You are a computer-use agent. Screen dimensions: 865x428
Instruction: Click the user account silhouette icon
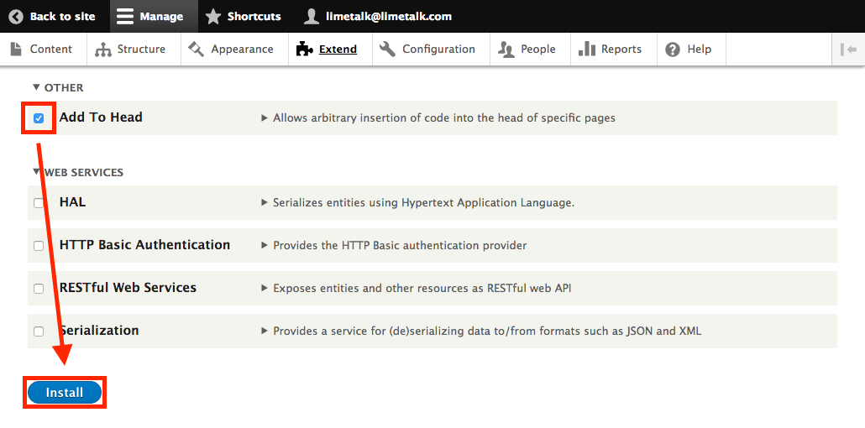pos(312,17)
